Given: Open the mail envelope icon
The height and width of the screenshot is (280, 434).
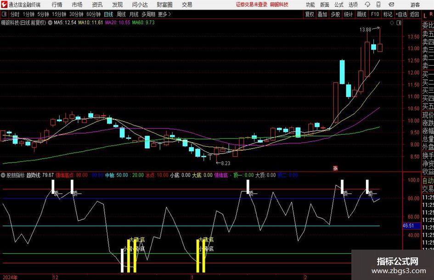Looking at the screenshot, I should click(x=391, y=5).
